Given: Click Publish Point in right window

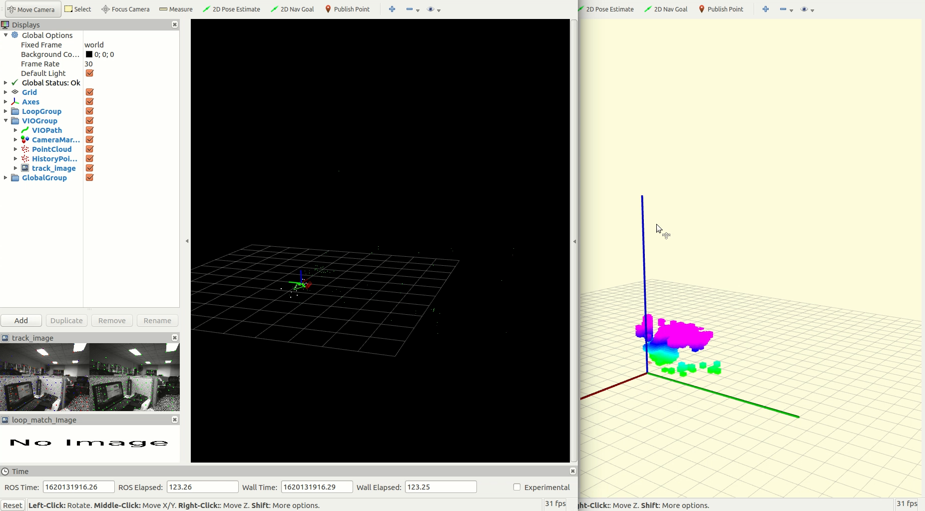Looking at the screenshot, I should 721,9.
